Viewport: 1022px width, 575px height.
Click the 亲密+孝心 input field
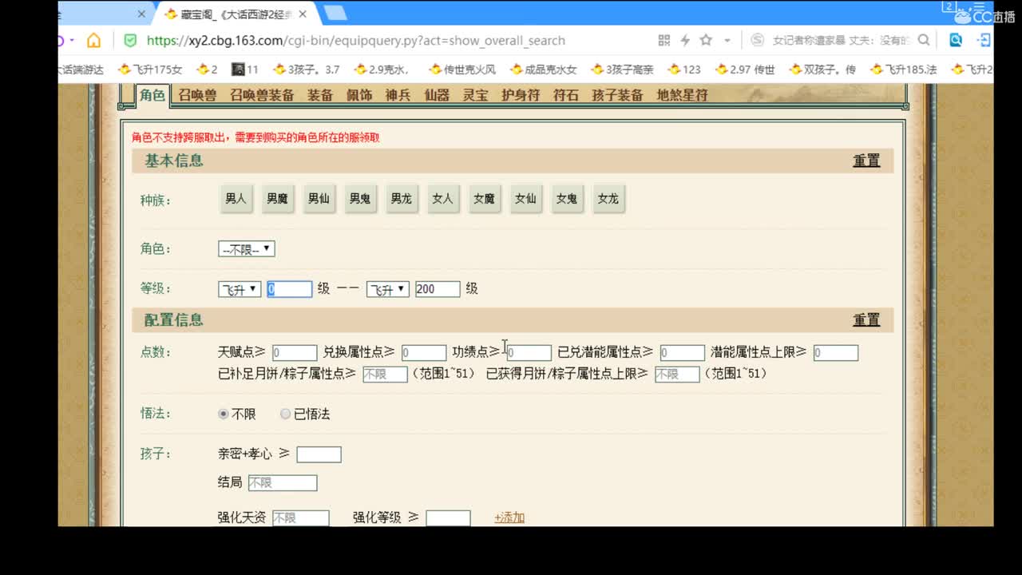coord(319,454)
